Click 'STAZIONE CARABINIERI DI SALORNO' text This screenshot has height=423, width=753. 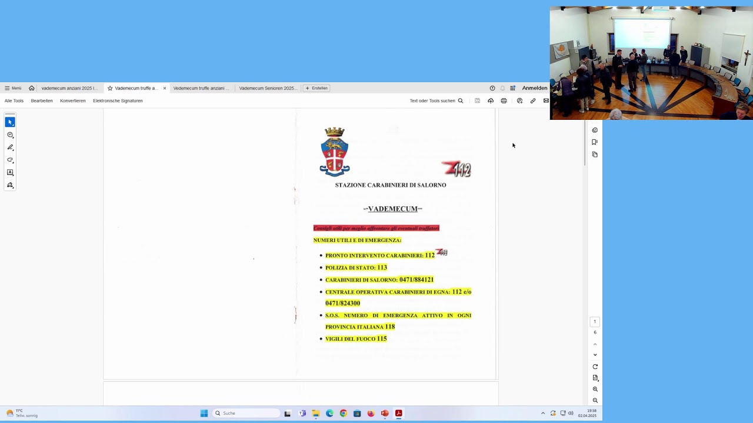pos(391,185)
